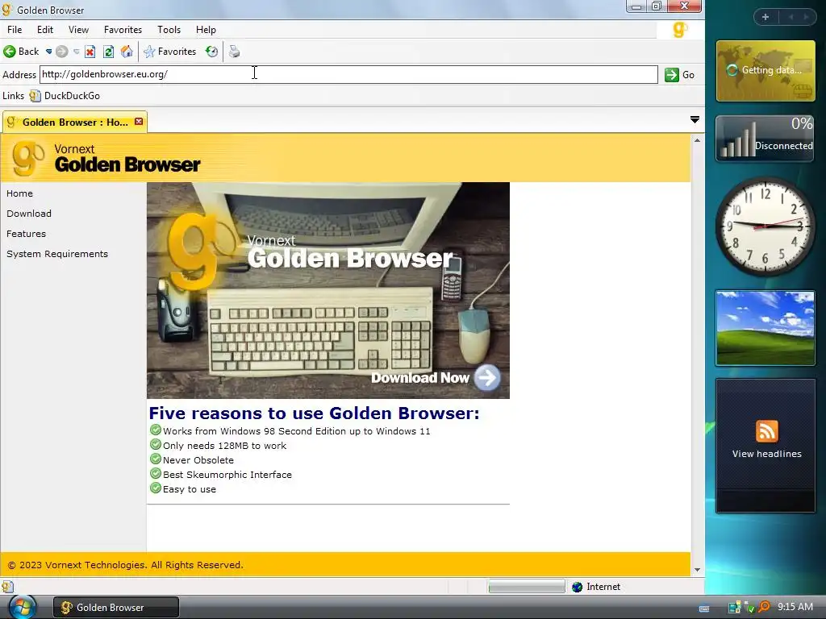Click the world map Getting data gadget
Screen dimensions: 826x619
(766, 71)
